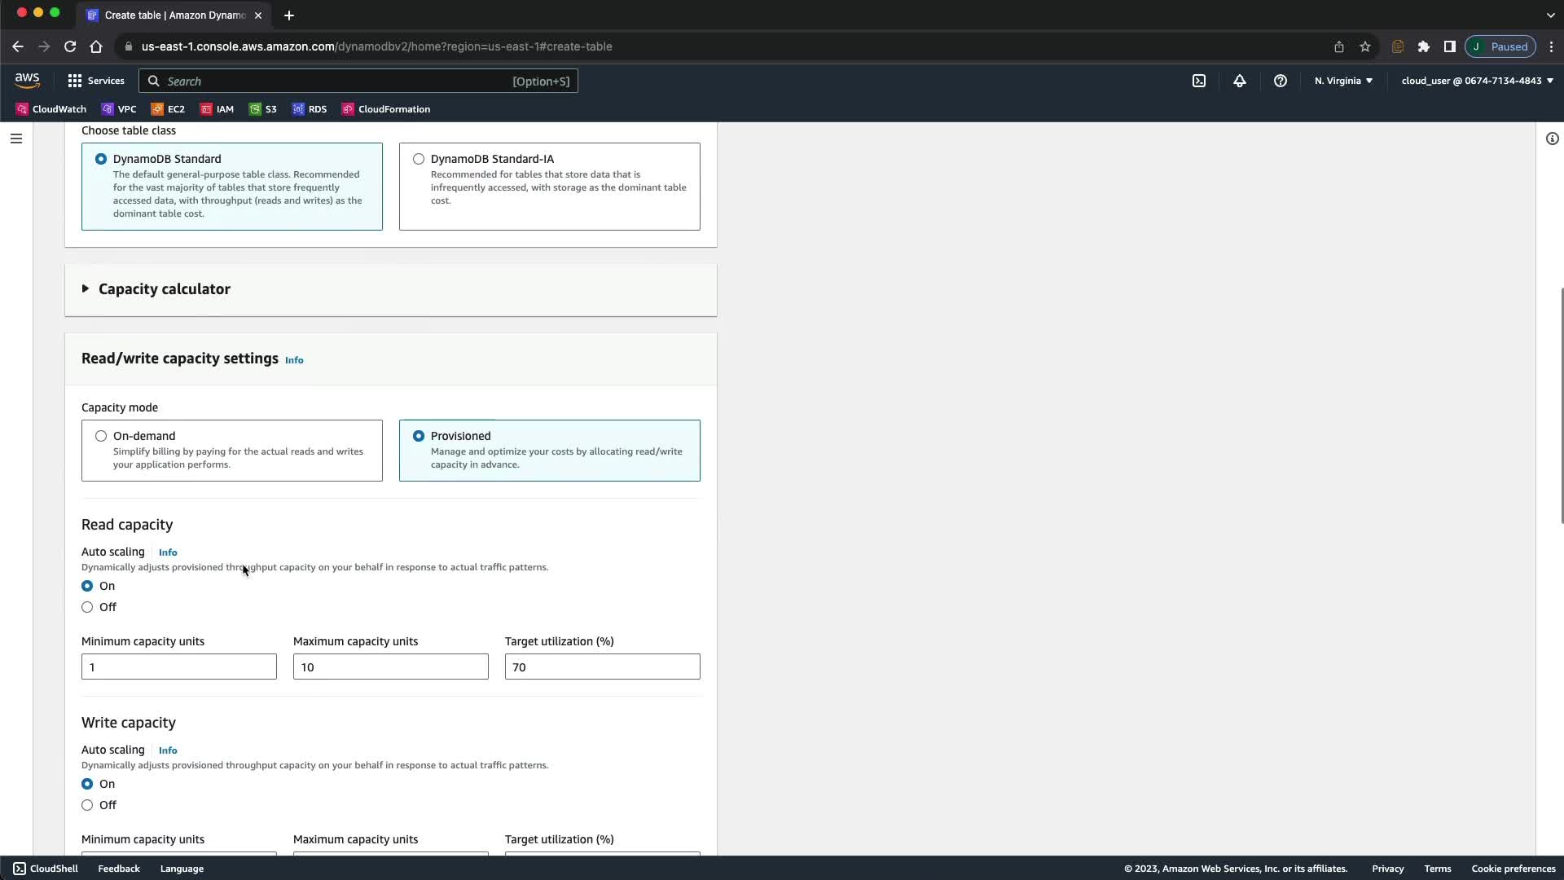The width and height of the screenshot is (1564, 880).
Task: Open the cloud_user account dropdown
Action: click(1476, 81)
